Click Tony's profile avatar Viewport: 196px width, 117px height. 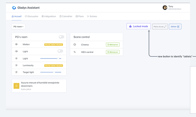[165, 8]
